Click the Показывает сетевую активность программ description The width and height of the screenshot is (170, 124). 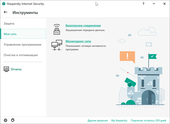click(x=86, y=48)
